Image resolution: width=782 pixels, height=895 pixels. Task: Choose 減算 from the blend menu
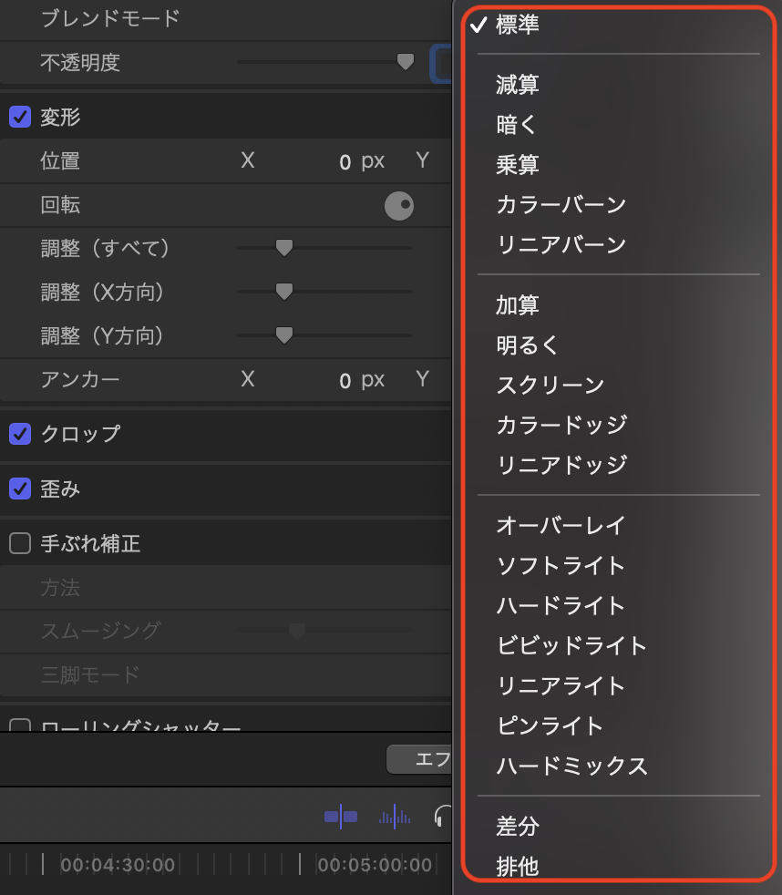(517, 85)
